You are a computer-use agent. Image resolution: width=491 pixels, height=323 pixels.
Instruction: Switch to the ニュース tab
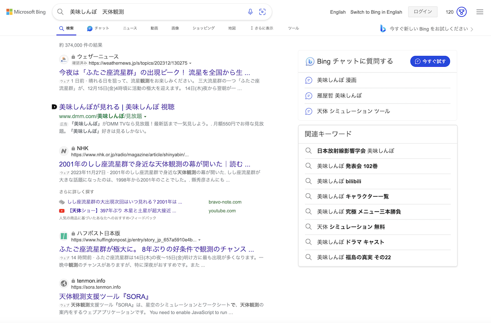[x=130, y=28]
